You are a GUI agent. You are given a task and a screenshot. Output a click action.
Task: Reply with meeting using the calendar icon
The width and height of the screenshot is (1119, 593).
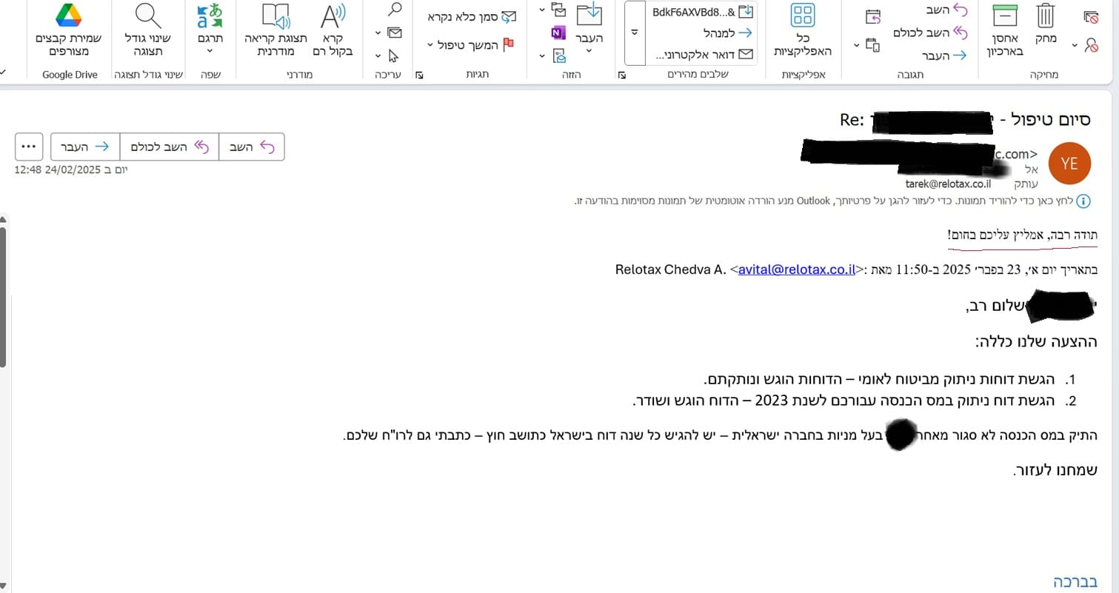point(873,16)
